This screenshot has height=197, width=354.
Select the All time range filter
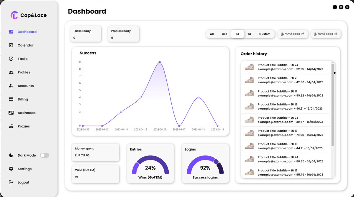click(212, 34)
